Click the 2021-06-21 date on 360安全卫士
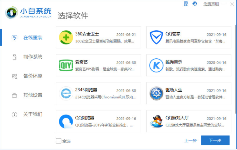 point(126,35)
